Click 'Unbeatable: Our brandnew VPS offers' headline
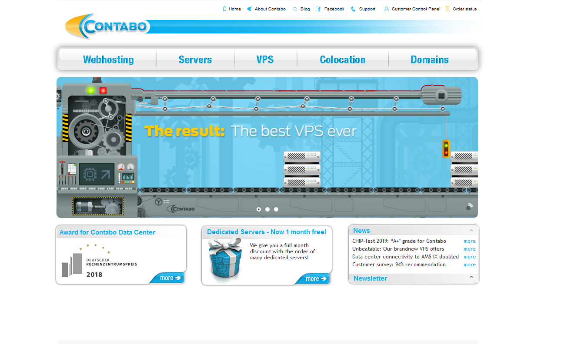The image size is (581, 344). pyautogui.click(x=398, y=249)
